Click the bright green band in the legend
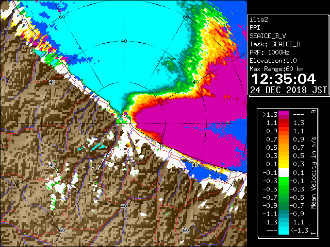Image resolution: width=330 pixels, height=247 pixels. (x=284, y=181)
